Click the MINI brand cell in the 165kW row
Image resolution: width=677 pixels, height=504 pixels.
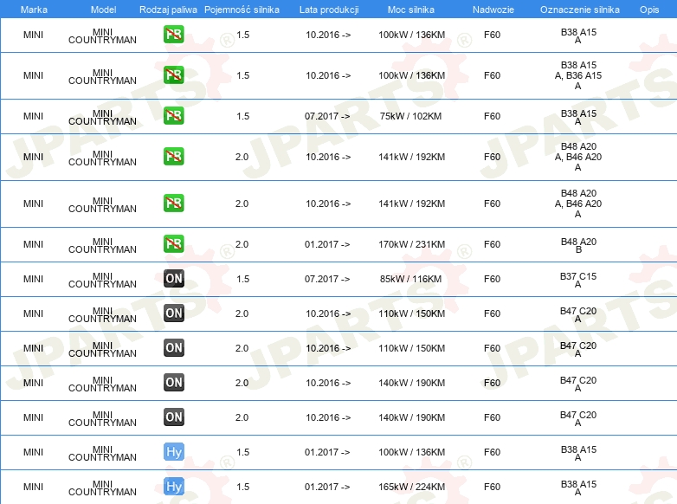(33, 487)
